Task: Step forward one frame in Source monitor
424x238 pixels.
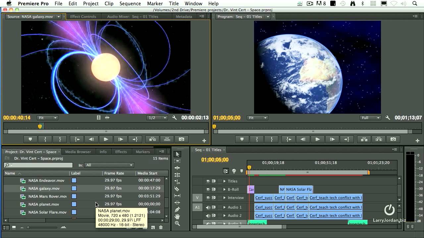Action: coord(121,139)
